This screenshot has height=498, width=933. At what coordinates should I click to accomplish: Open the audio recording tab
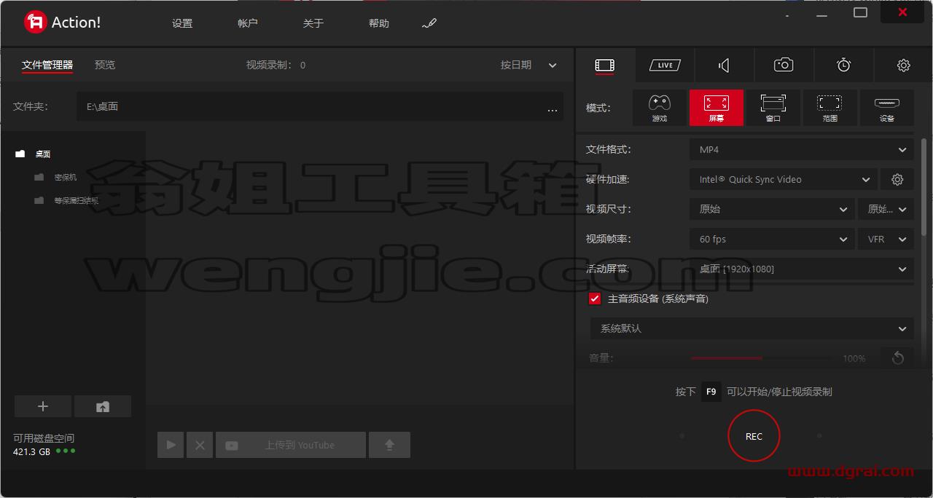pos(725,66)
